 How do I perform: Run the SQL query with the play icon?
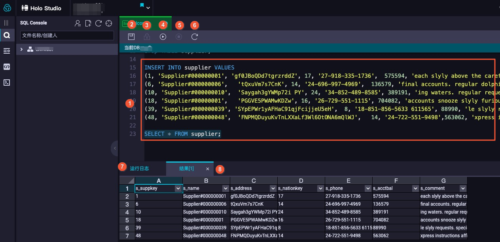pyautogui.click(x=163, y=37)
